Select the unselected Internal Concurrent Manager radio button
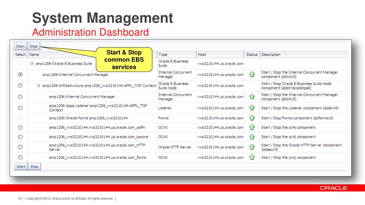The image size is (365, 205). click(20, 97)
